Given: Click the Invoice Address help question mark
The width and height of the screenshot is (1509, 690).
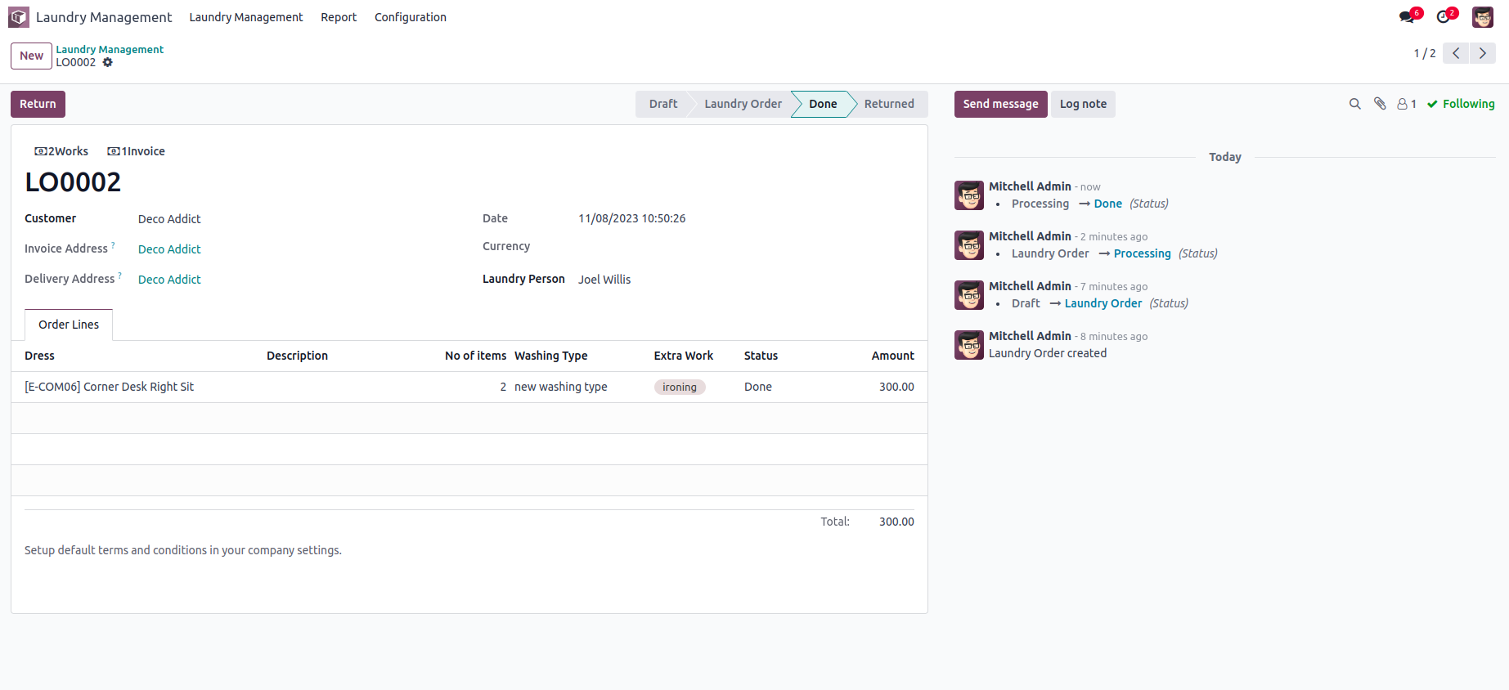Looking at the screenshot, I should tap(113, 244).
